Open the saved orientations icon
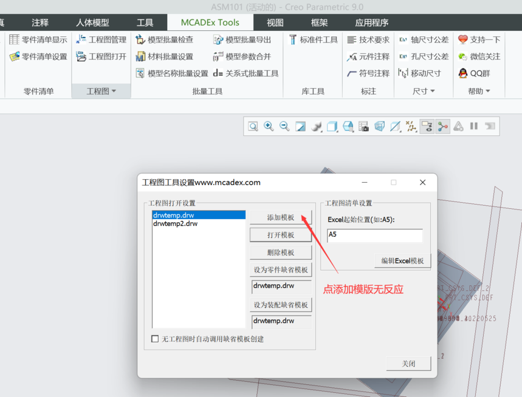This screenshot has height=397, width=522. [348, 126]
